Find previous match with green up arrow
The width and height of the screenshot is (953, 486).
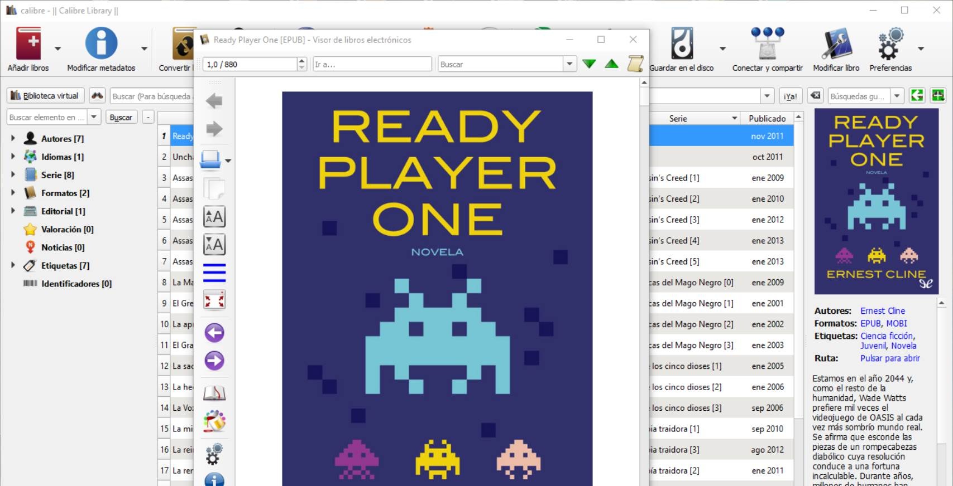612,64
